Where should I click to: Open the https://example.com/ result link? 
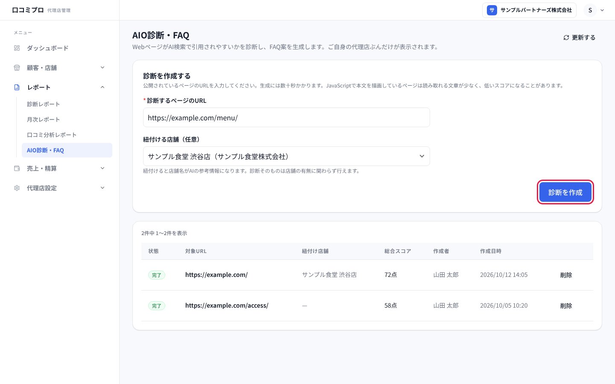(x=217, y=275)
